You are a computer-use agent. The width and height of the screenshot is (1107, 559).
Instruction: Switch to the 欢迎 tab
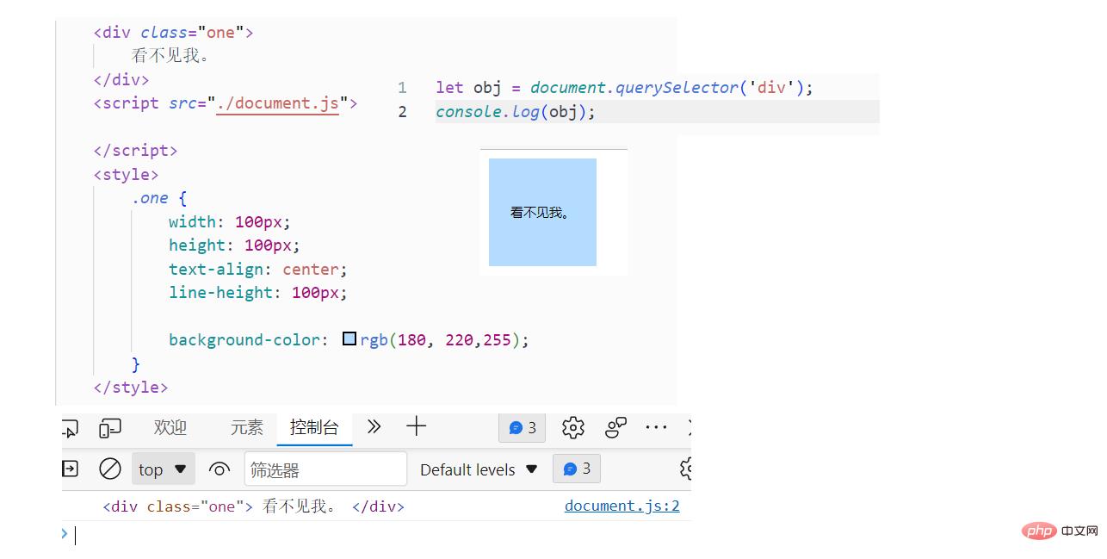pyautogui.click(x=170, y=428)
